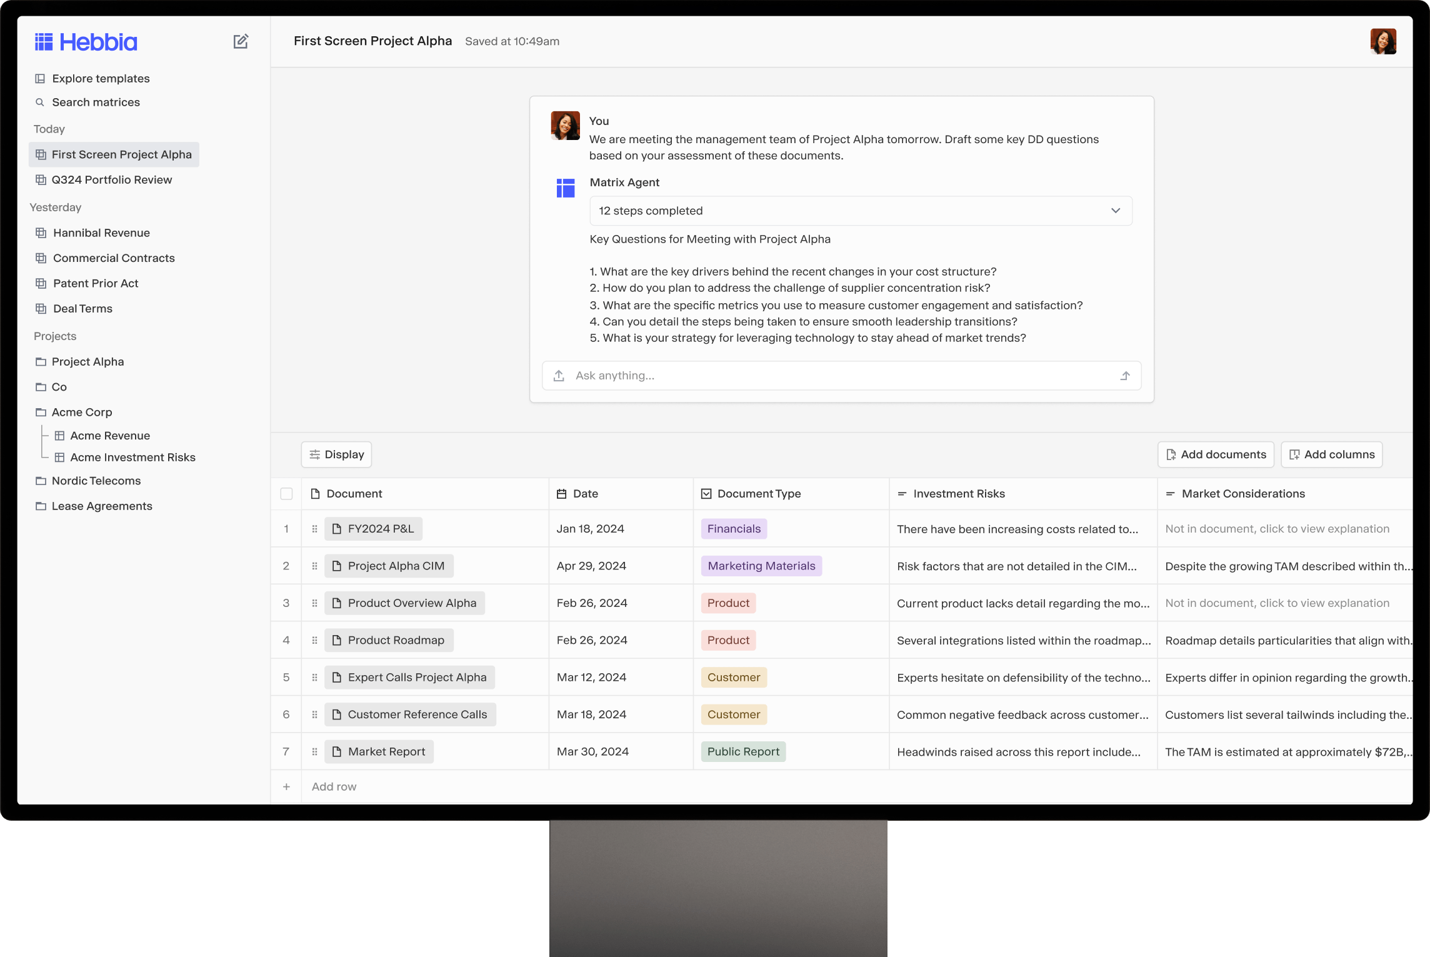Click the search icon beside Search matrices

point(40,103)
